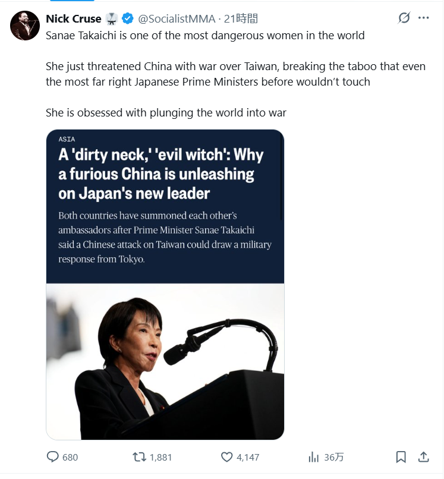Viewport: 444px width, 479px height.
Task: Reply to Nick Cruse's post
Action: 53,457
